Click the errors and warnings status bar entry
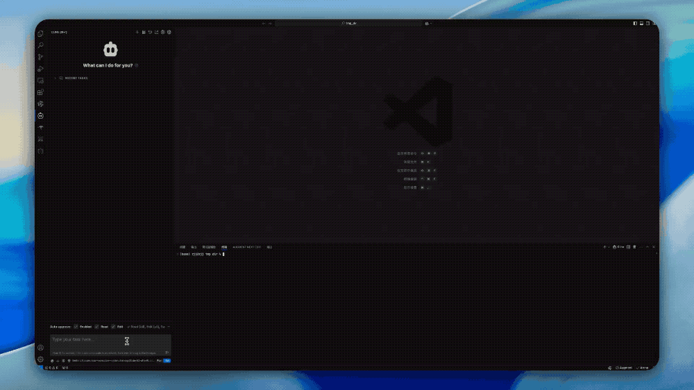694x390 pixels. click(52, 368)
